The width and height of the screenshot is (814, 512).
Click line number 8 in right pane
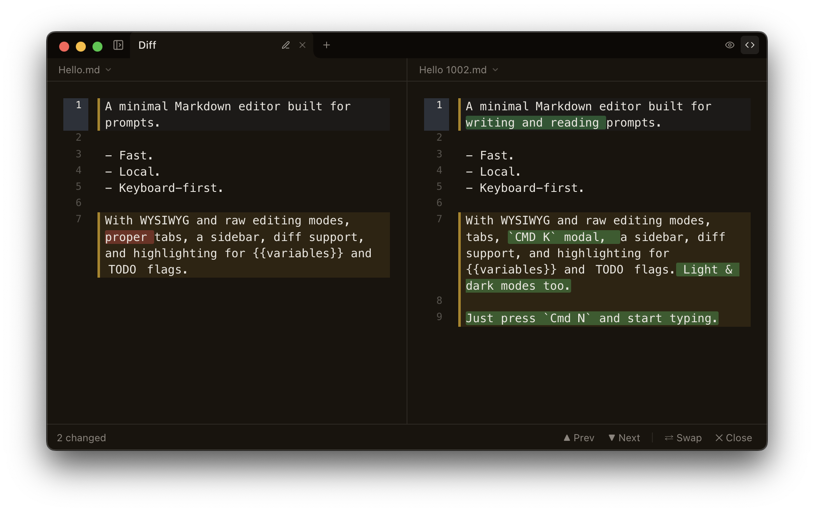coord(439,301)
